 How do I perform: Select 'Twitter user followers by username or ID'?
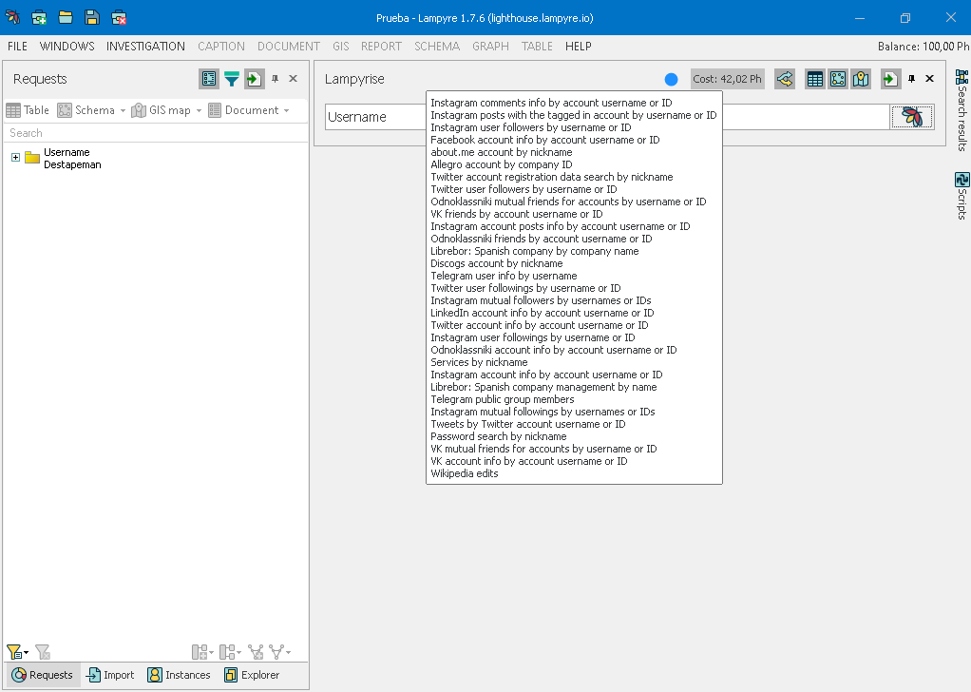[524, 189]
